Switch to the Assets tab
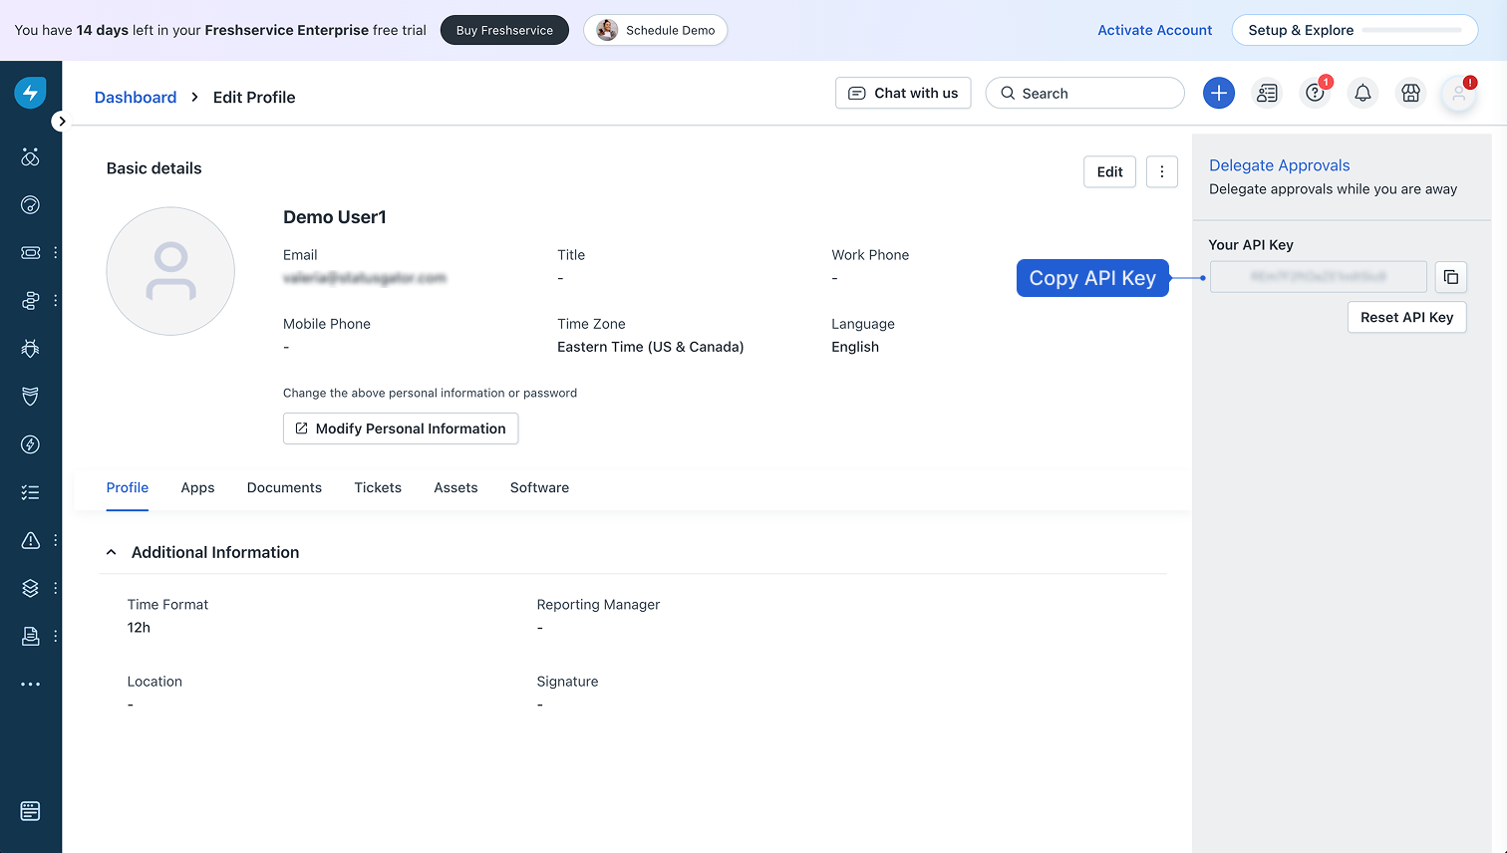The height and width of the screenshot is (853, 1507). pyautogui.click(x=455, y=487)
